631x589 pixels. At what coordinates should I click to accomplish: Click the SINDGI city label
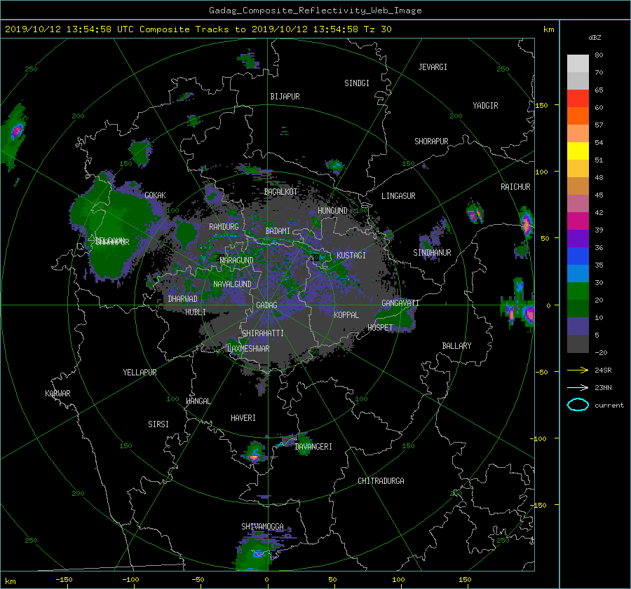tap(357, 83)
